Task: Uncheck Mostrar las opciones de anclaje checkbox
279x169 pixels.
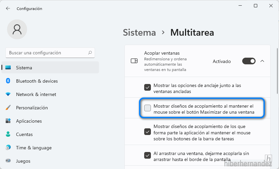Action: (x=148, y=87)
